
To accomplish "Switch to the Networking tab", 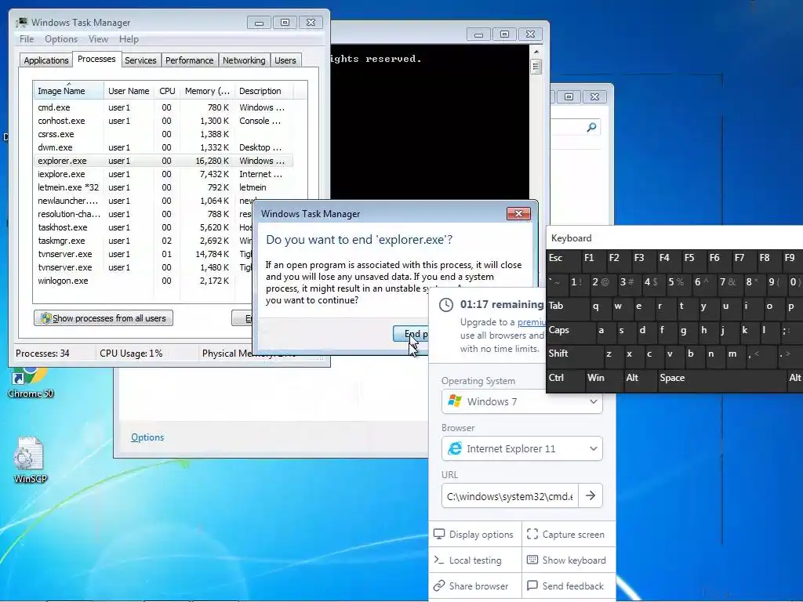I will coord(244,60).
